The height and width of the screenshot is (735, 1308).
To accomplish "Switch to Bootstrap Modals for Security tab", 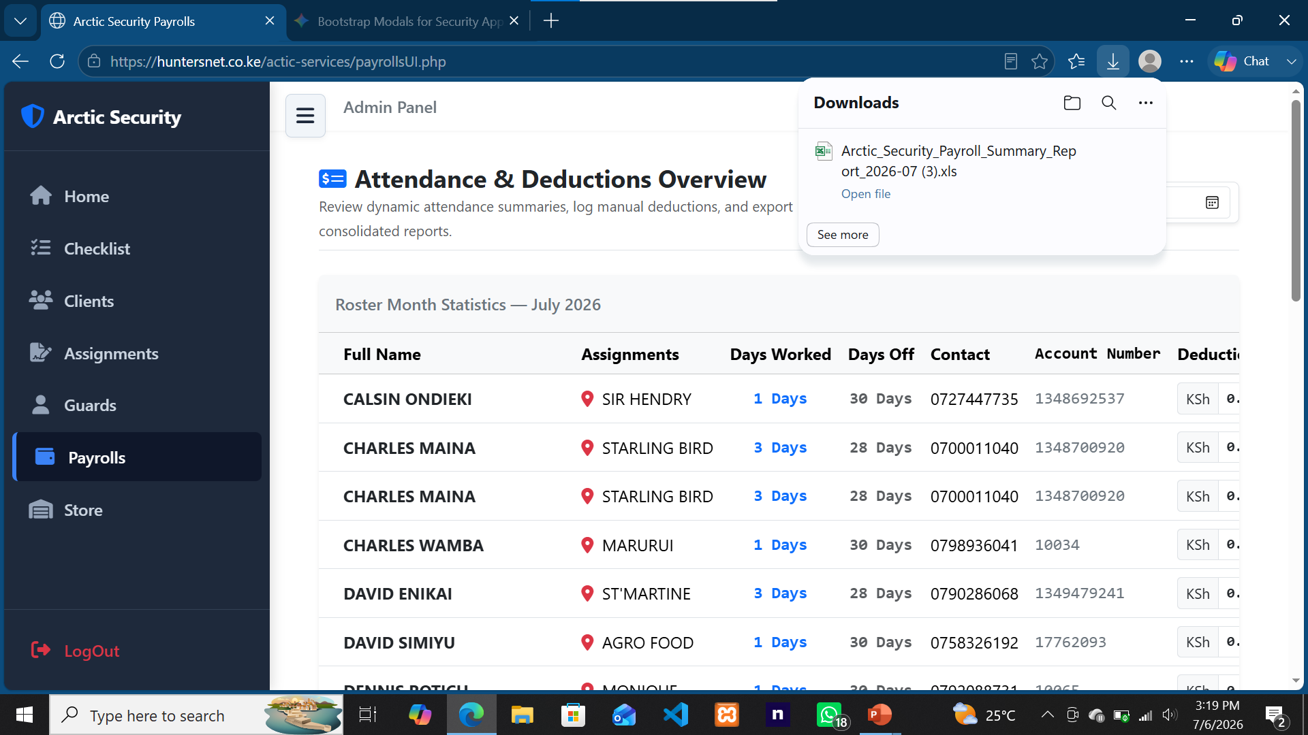I will [x=407, y=21].
